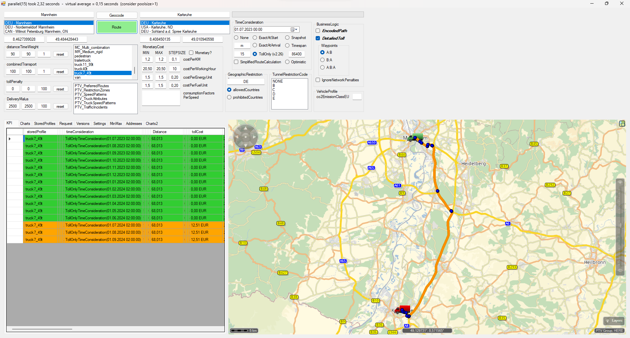Image resolution: width=630 pixels, height=338 pixels.
Task: Select truck40t in the vehicle profile list
Action: pyautogui.click(x=81, y=69)
